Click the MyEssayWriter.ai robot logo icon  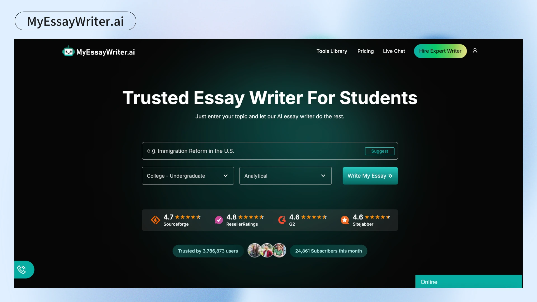point(68,51)
